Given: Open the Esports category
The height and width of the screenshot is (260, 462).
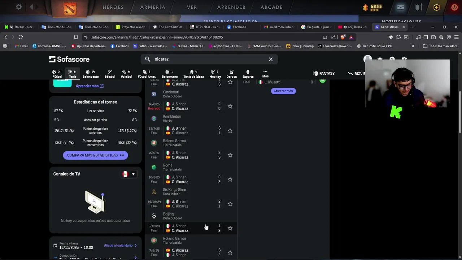Looking at the screenshot, I should click(x=248, y=74).
